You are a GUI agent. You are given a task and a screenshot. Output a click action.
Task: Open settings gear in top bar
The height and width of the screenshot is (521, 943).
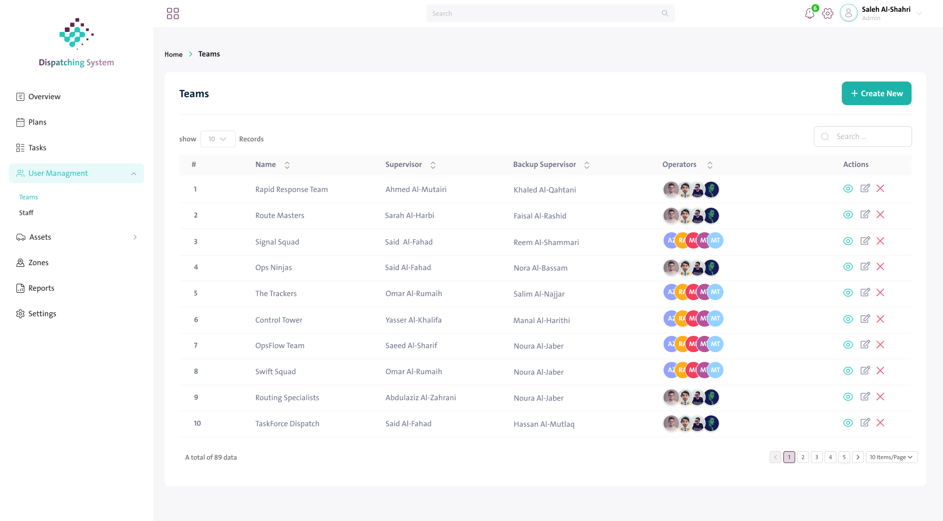pos(828,14)
